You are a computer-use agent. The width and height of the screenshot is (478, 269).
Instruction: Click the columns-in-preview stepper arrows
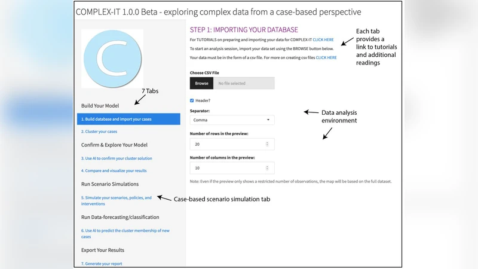[267, 168]
